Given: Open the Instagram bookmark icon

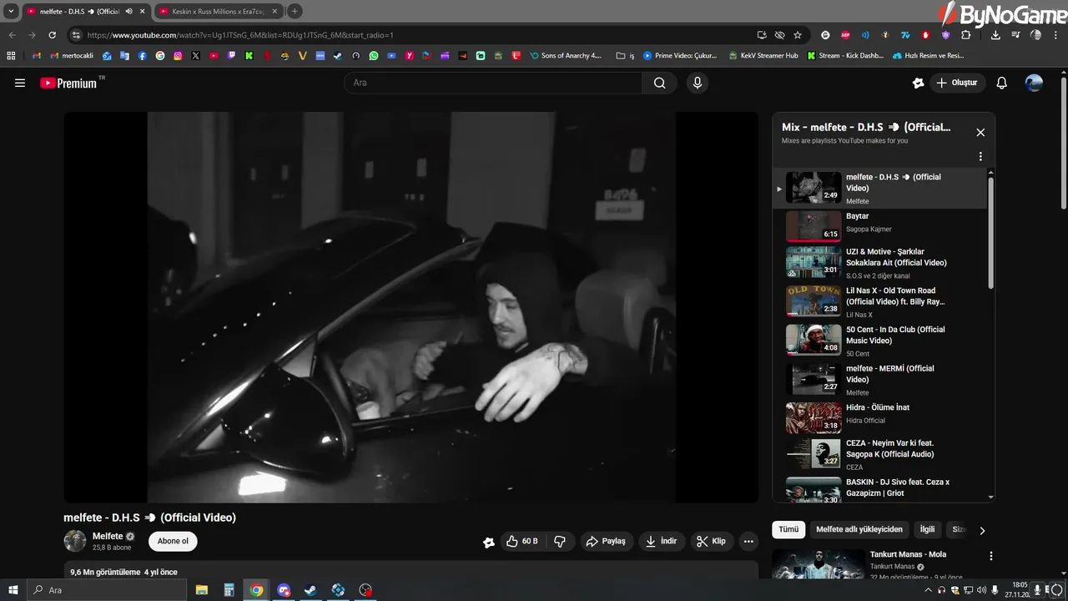Looking at the screenshot, I should tap(178, 56).
